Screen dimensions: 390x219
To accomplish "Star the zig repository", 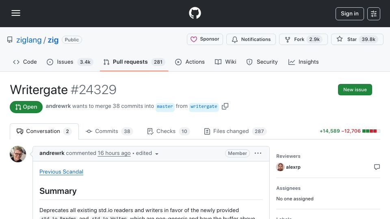I will tap(357, 39).
